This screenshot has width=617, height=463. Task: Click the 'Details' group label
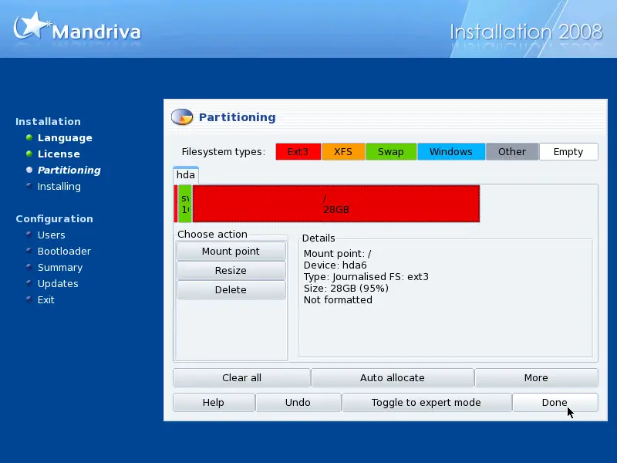(x=319, y=238)
